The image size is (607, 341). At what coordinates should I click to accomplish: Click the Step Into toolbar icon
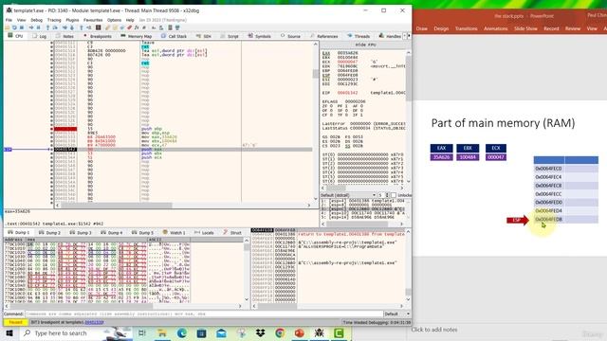pyautogui.click(x=47, y=27)
